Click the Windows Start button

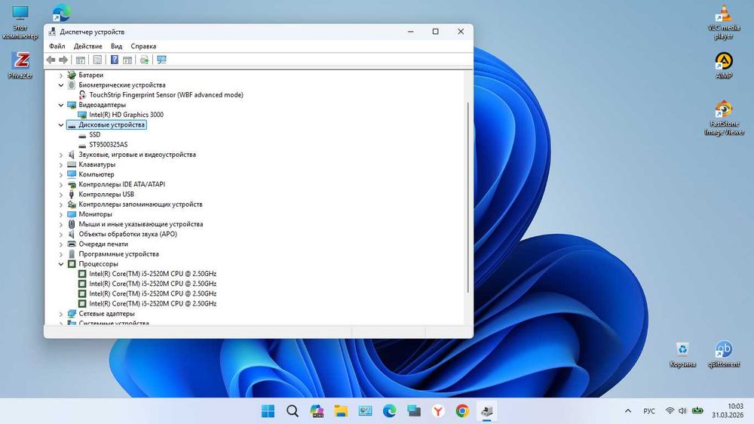[268, 411]
